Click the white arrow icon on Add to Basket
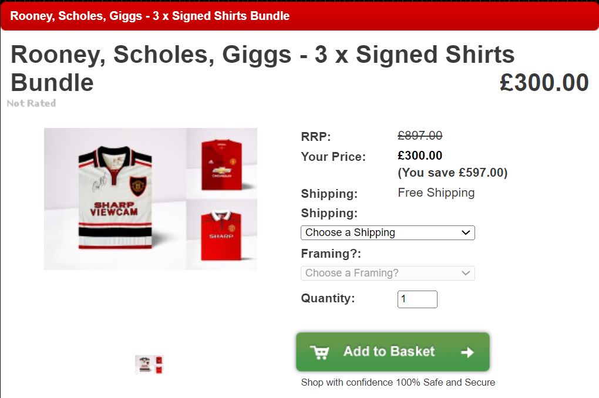 point(467,352)
